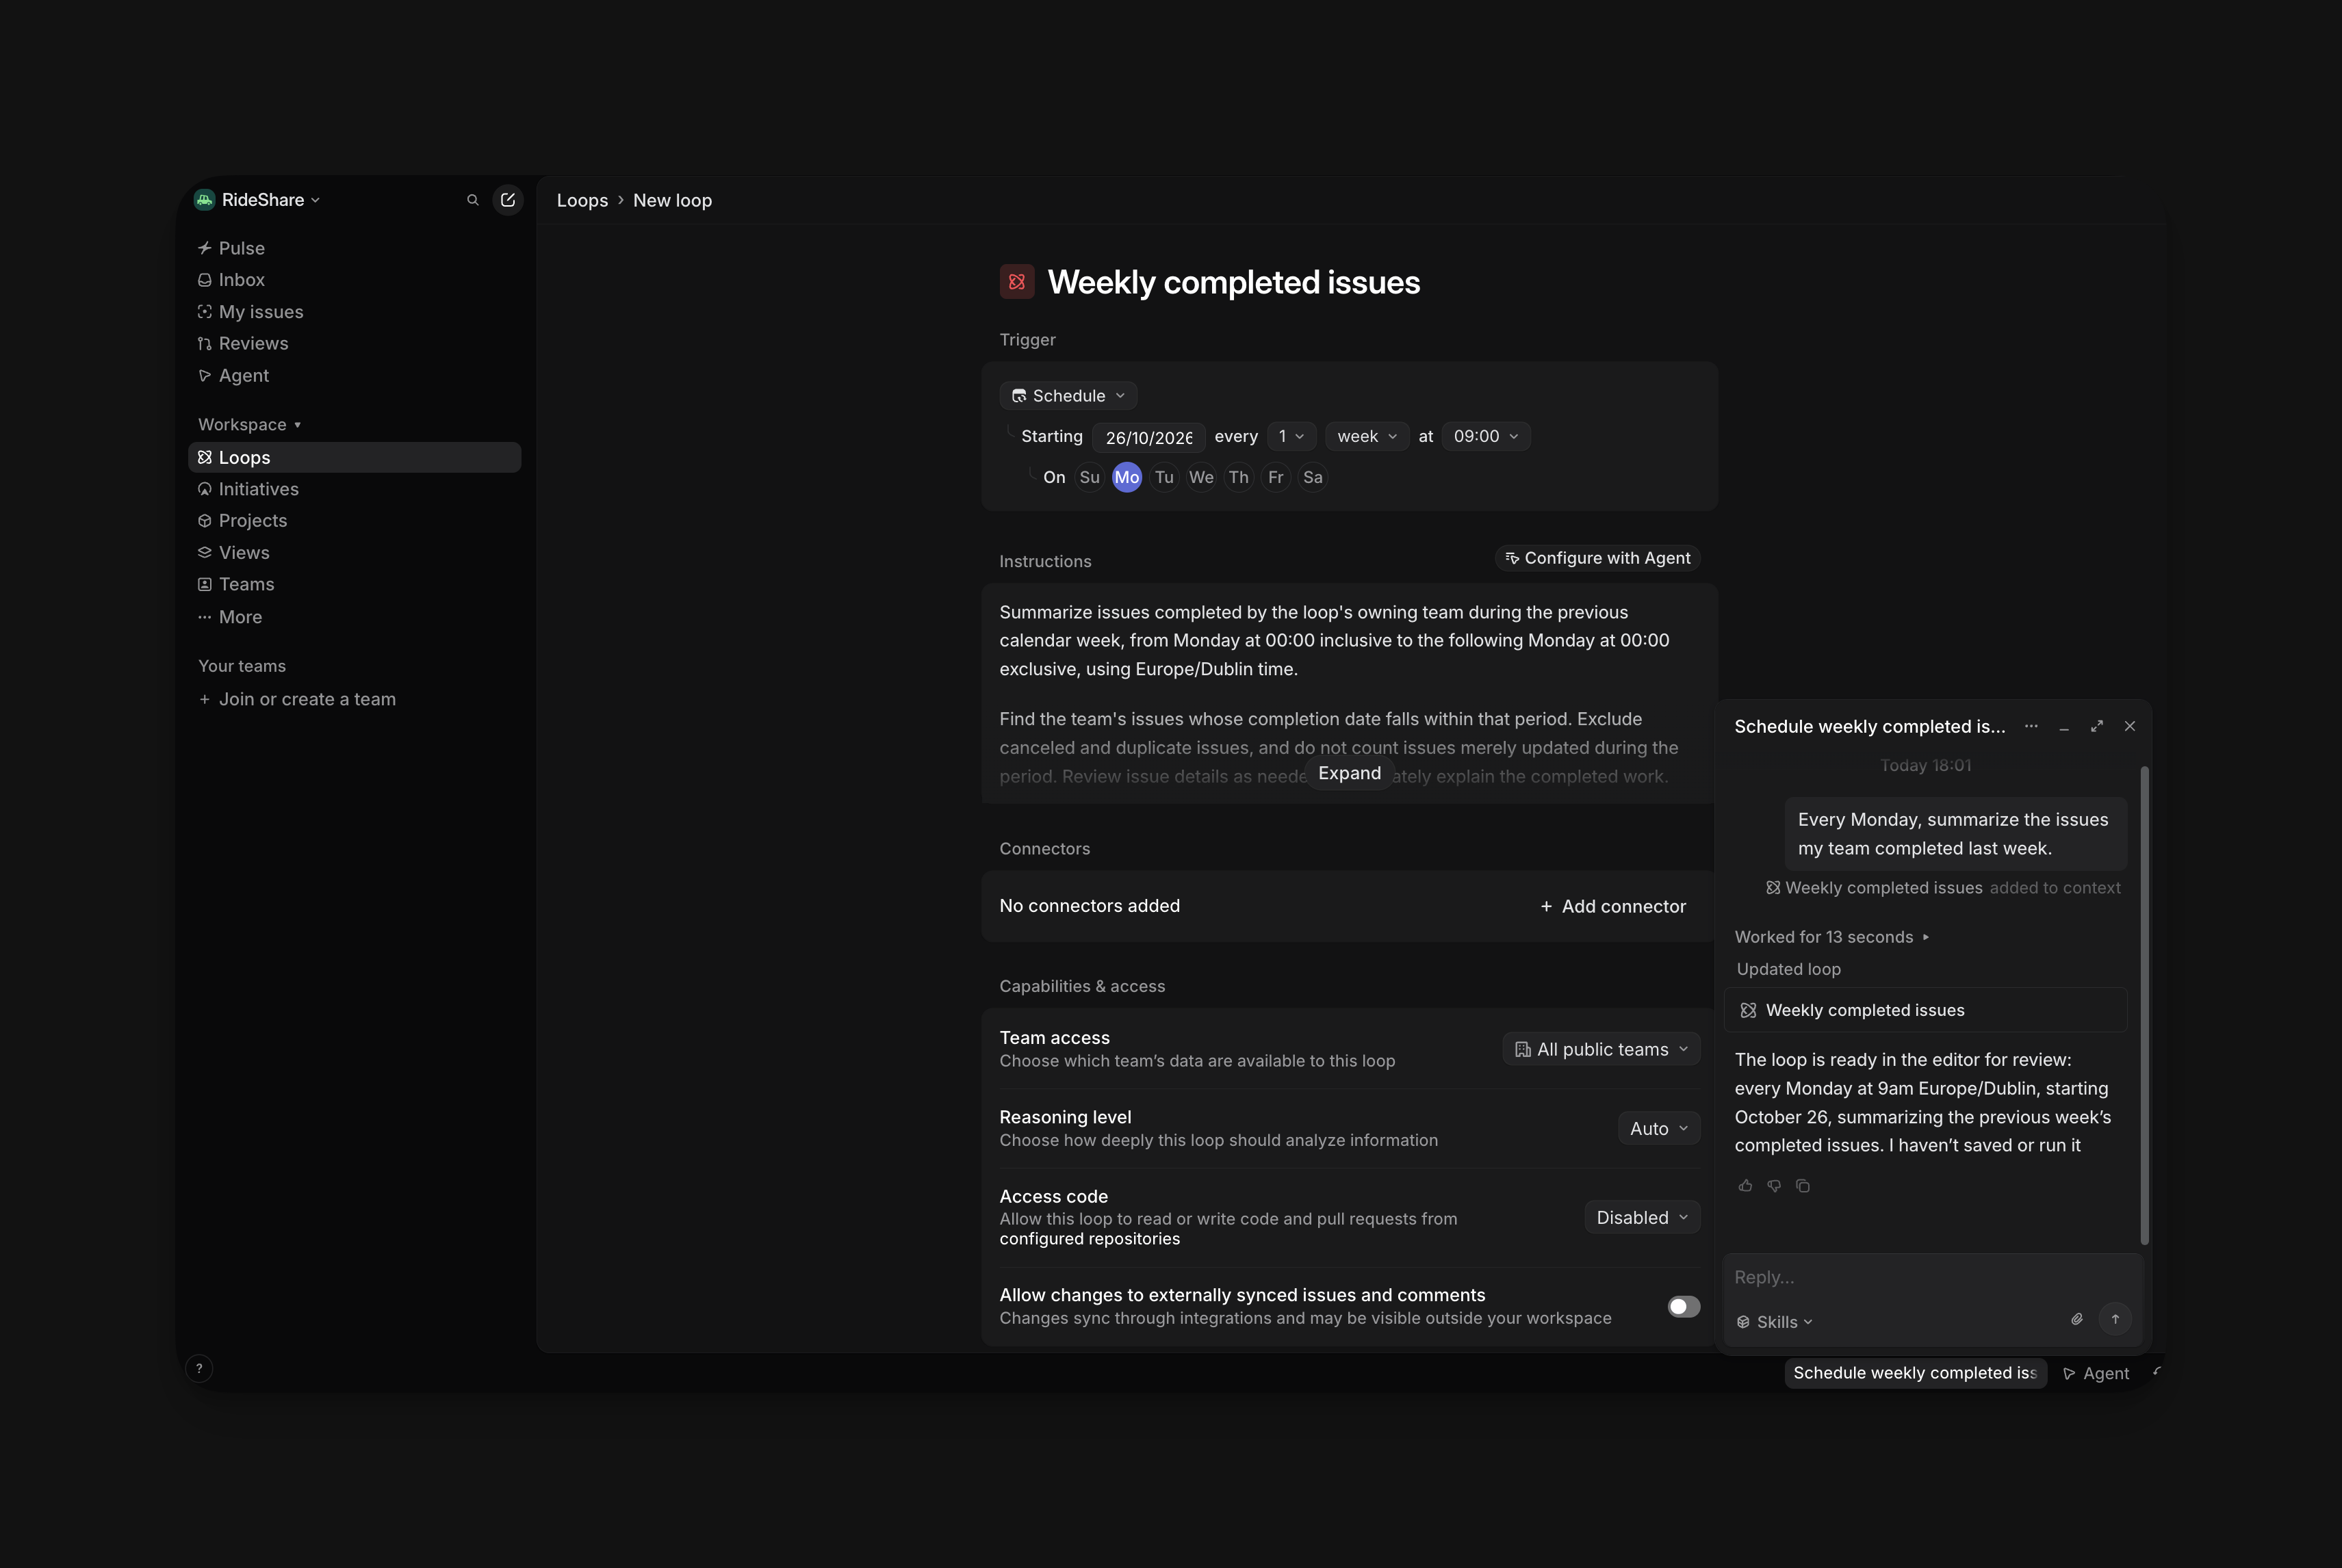Image resolution: width=2342 pixels, height=1568 pixels.
Task: Click the help question mark icon
Action: (x=199, y=1368)
